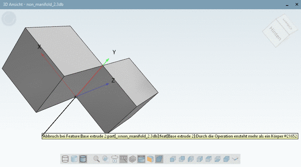301x167 pixels.
Task: Open the orange cut-section view icon
Action: pyautogui.click(x=150, y=159)
